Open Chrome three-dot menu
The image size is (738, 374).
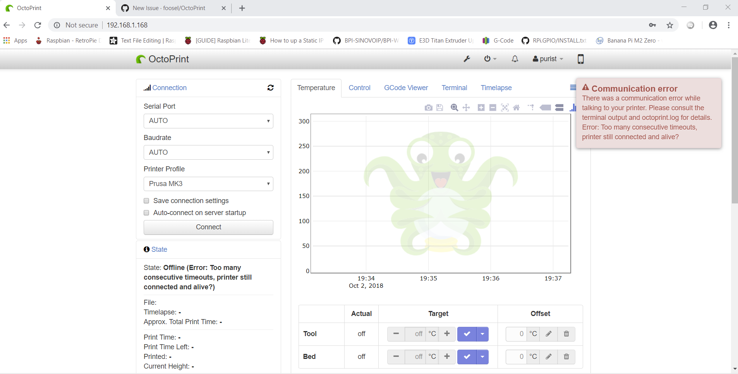tap(729, 25)
